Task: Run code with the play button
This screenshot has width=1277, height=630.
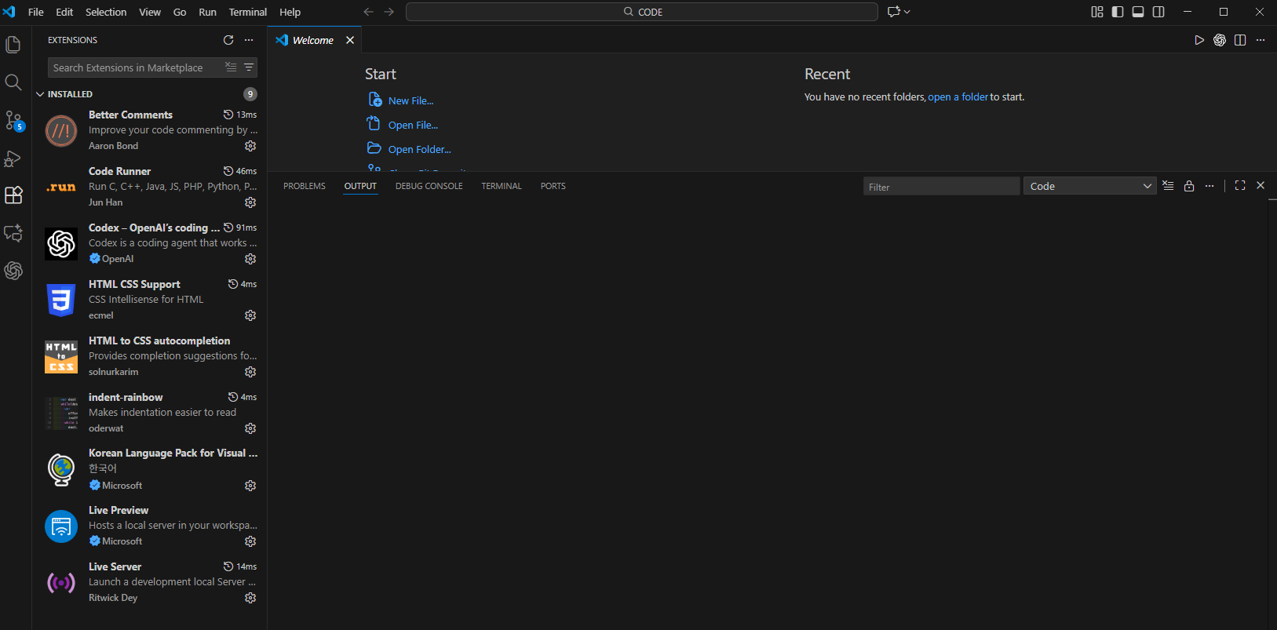Action: point(1199,40)
